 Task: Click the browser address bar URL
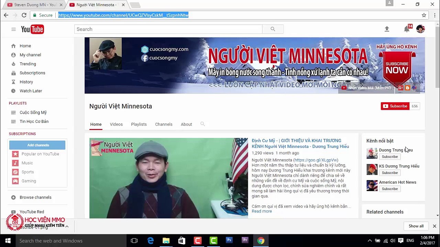pos(123,15)
